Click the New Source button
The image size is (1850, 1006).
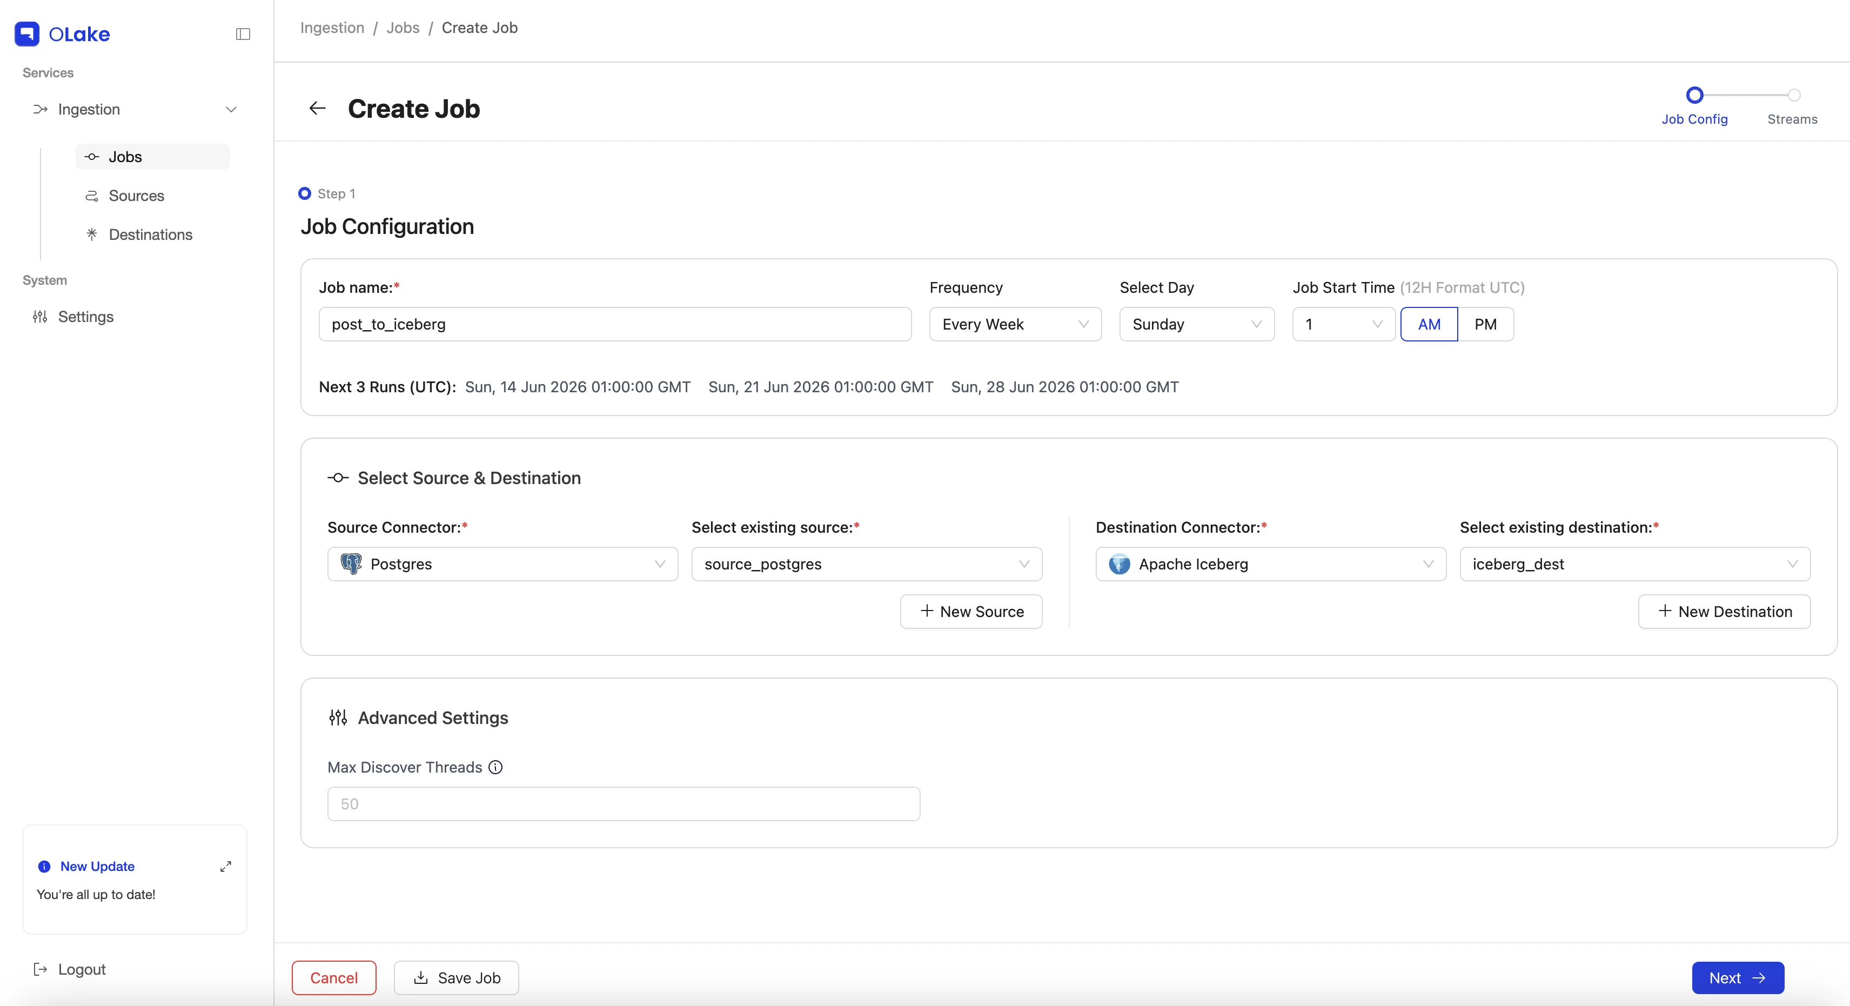[971, 611]
